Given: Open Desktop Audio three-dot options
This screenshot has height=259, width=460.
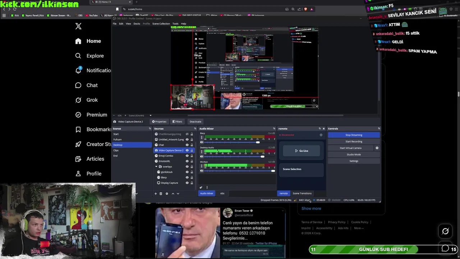Looking at the screenshot, I should pyautogui.click(x=202, y=152).
